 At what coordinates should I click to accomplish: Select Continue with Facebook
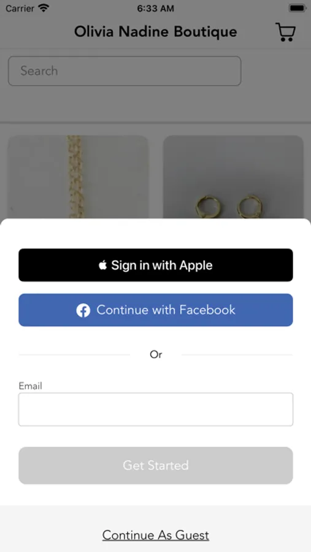pyautogui.click(x=156, y=310)
